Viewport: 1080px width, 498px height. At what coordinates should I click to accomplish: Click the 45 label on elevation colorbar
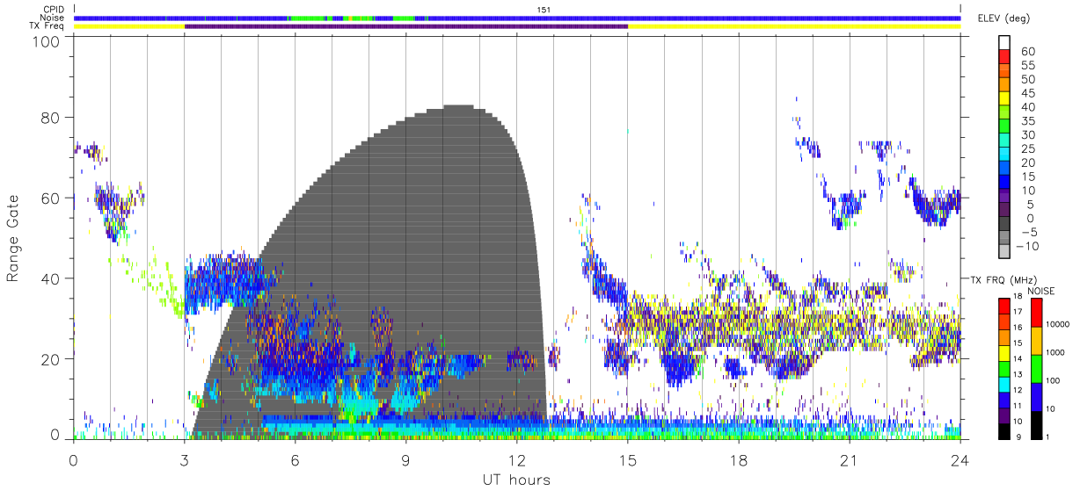coord(1027,93)
